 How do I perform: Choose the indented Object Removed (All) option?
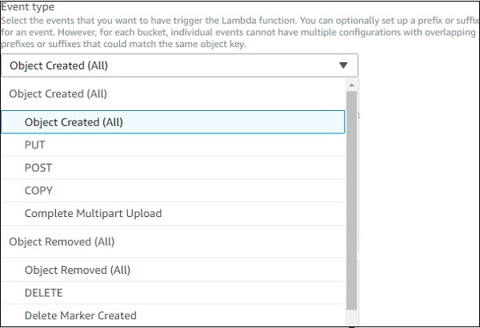tap(77, 270)
